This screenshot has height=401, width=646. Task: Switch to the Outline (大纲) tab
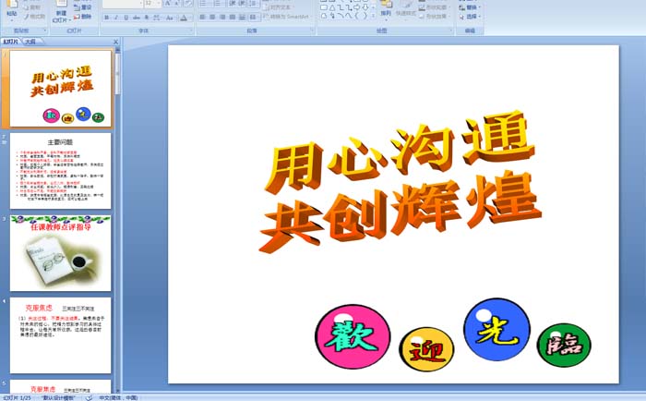[30, 42]
